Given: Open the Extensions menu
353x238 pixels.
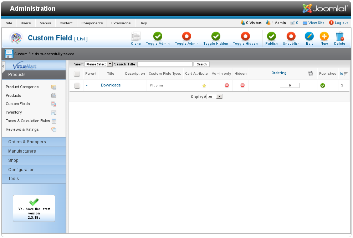Looking at the screenshot, I should coord(121,23).
